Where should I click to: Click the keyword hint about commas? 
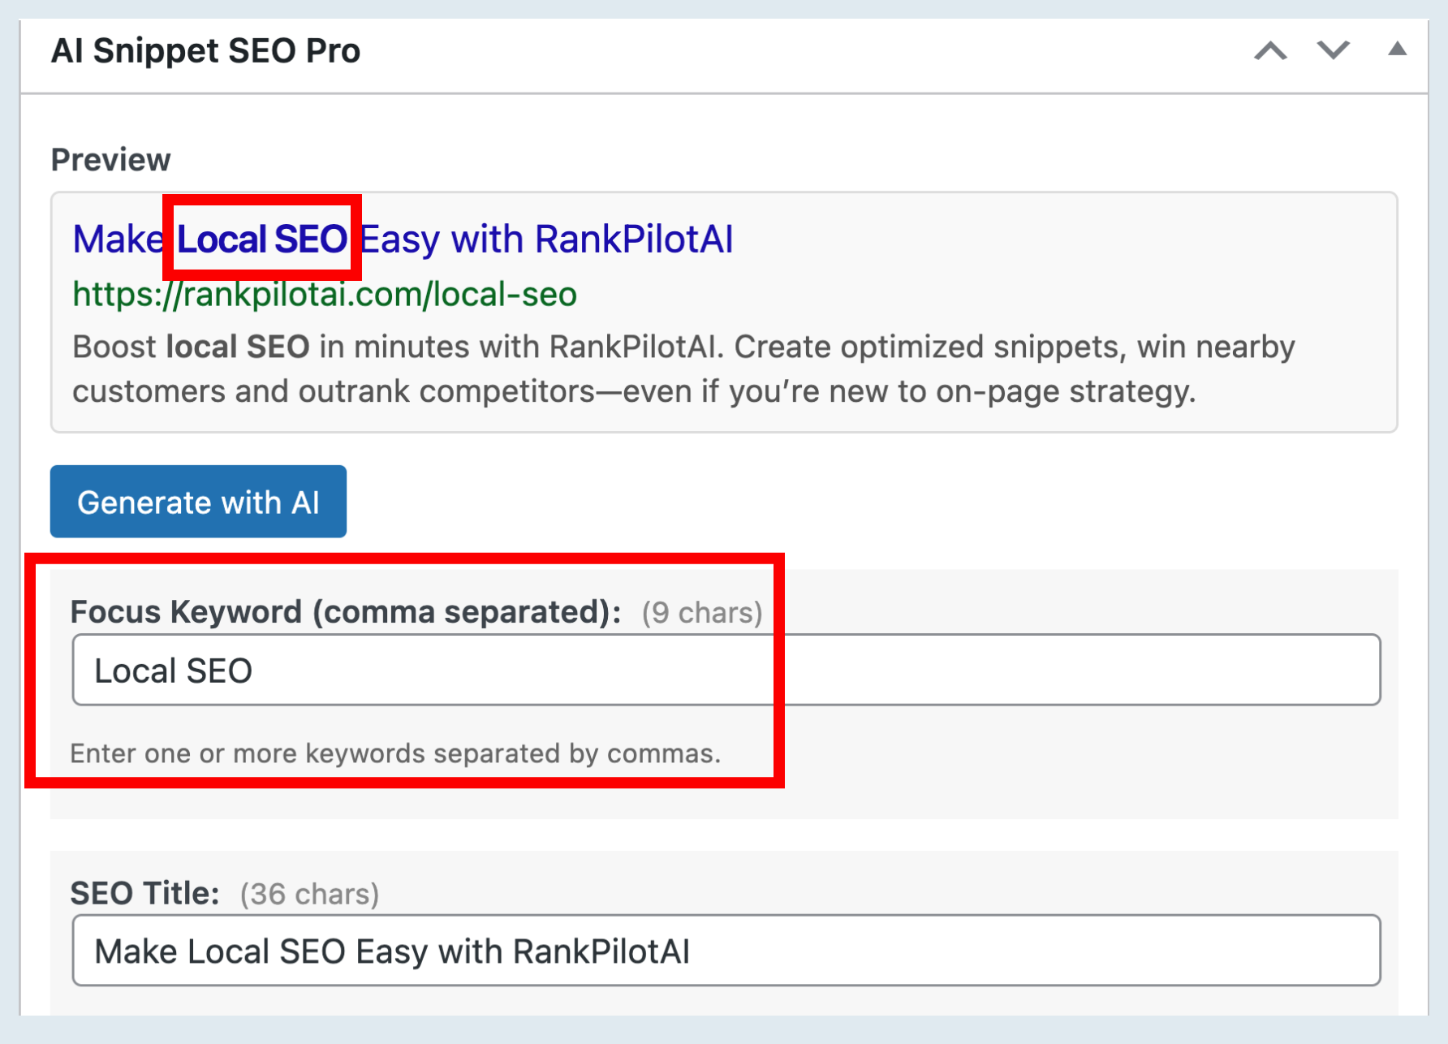(x=395, y=753)
